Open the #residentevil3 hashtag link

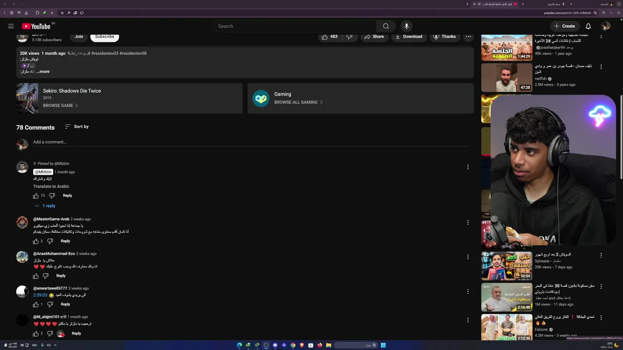coord(105,53)
